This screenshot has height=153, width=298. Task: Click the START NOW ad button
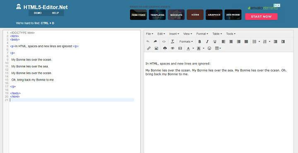tap(261, 17)
